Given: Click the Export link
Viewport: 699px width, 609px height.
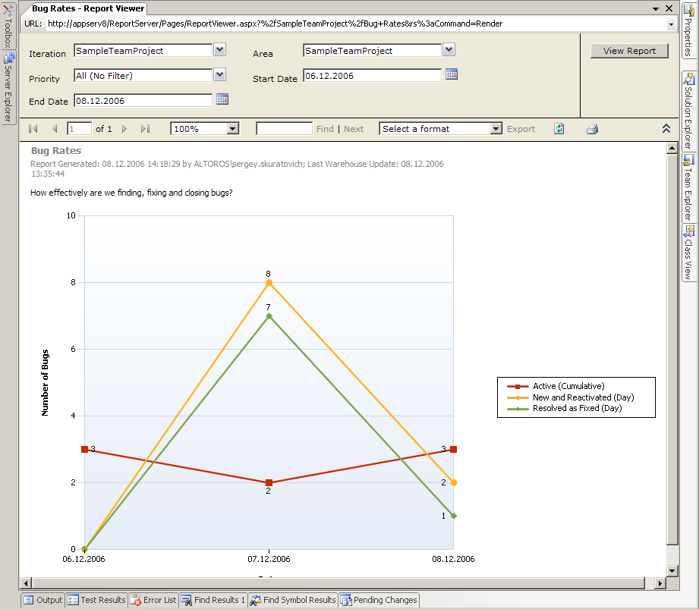Looking at the screenshot, I should coord(521,129).
